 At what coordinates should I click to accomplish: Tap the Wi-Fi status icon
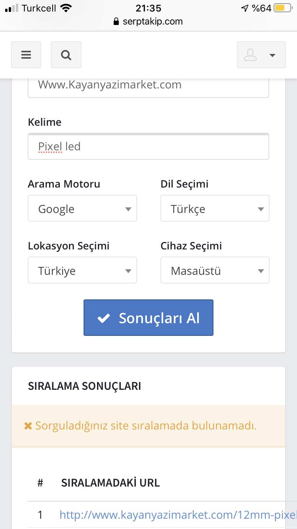click(66, 8)
